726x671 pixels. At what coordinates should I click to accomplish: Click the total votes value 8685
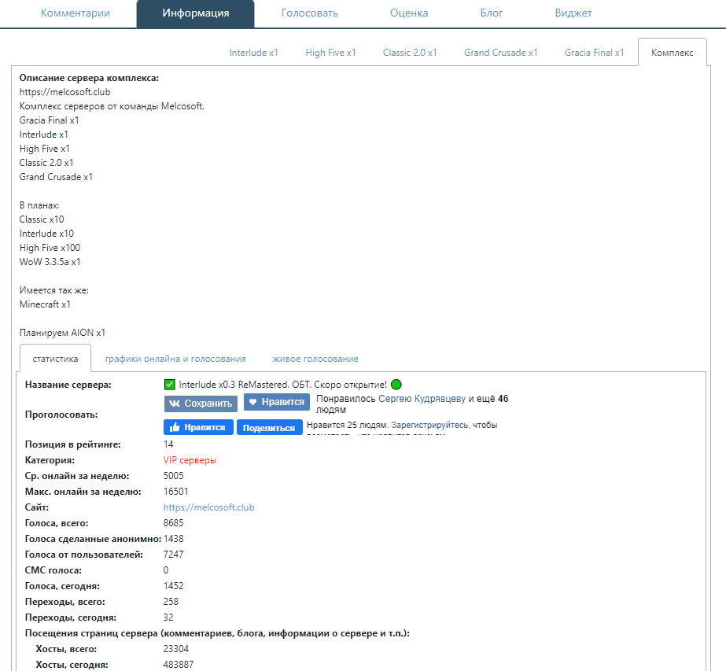174,523
